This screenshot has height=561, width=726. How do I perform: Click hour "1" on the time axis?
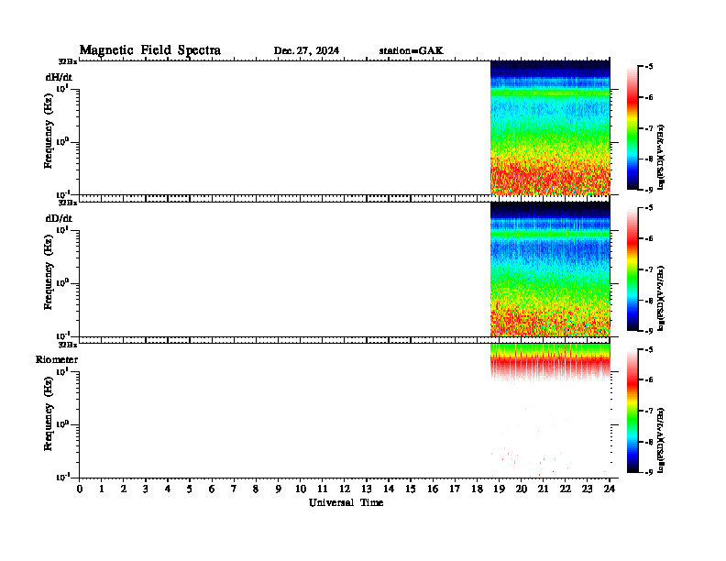click(102, 489)
